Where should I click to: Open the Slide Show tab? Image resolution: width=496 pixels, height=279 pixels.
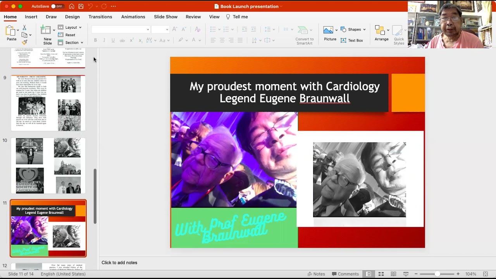(x=165, y=17)
